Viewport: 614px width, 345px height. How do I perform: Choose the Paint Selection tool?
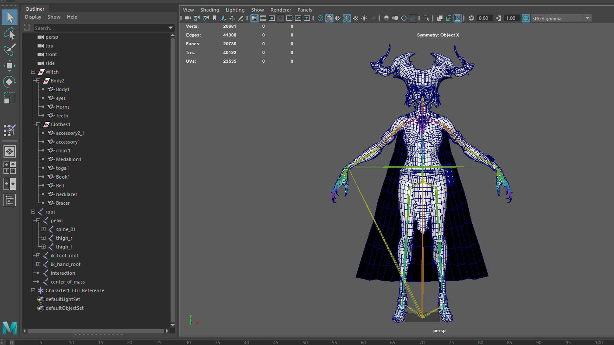(10, 50)
